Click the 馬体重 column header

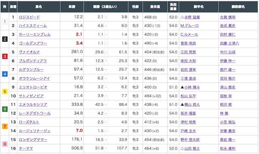click(155, 7)
